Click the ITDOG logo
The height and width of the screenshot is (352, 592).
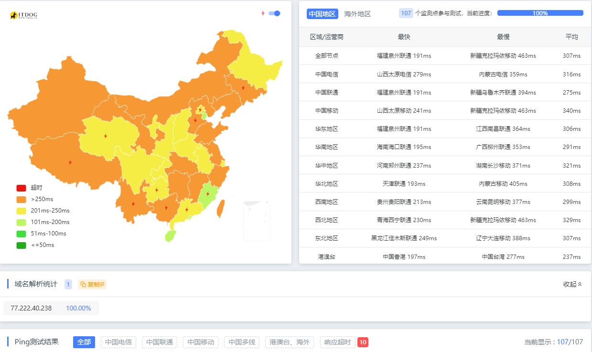pos(23,15)
